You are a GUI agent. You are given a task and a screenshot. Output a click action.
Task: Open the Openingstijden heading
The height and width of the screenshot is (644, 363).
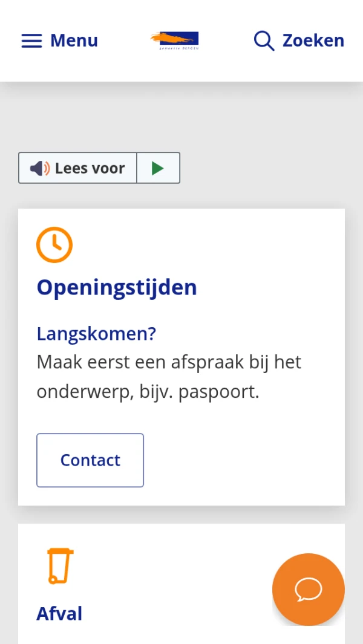coord(117,287)
